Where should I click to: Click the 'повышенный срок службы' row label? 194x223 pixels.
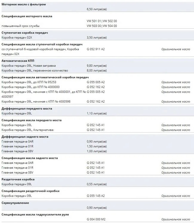click(x=21, y=26)
